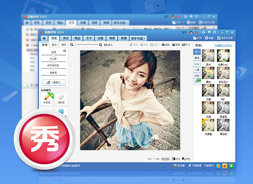253x184 pixels.
Task: Click the 裁剪 crop tool
Action: click(176, 45)
